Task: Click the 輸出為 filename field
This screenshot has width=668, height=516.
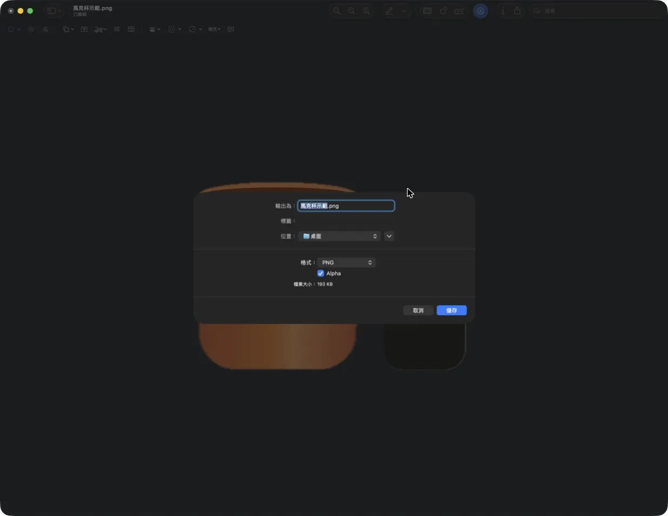Action: [346, 206]
